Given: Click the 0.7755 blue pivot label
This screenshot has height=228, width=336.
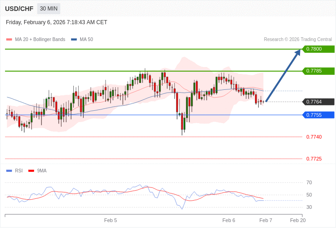Looking at the screenshot, I should (x=318, y=115).
